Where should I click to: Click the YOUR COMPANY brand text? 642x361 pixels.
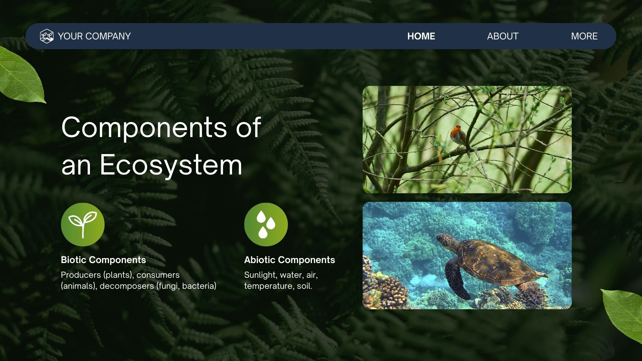click(x=94, y=36)
